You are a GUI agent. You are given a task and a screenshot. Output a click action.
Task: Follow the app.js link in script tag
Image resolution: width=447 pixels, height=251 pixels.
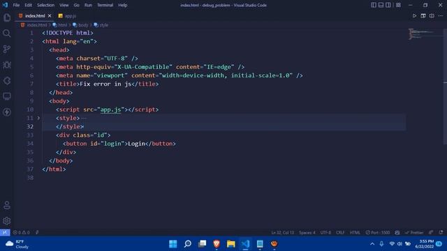[110, 109]
